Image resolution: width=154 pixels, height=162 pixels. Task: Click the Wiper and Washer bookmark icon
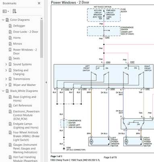[10, 85]
